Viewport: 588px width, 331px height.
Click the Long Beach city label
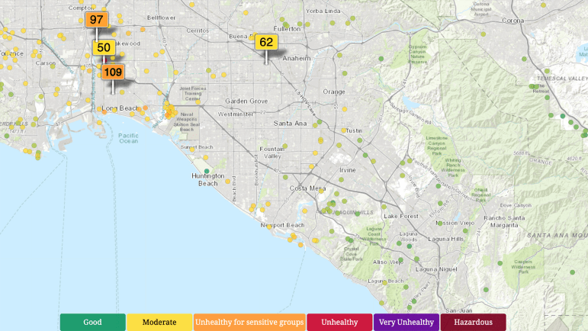pyautogui.click(x=120, y=108)
